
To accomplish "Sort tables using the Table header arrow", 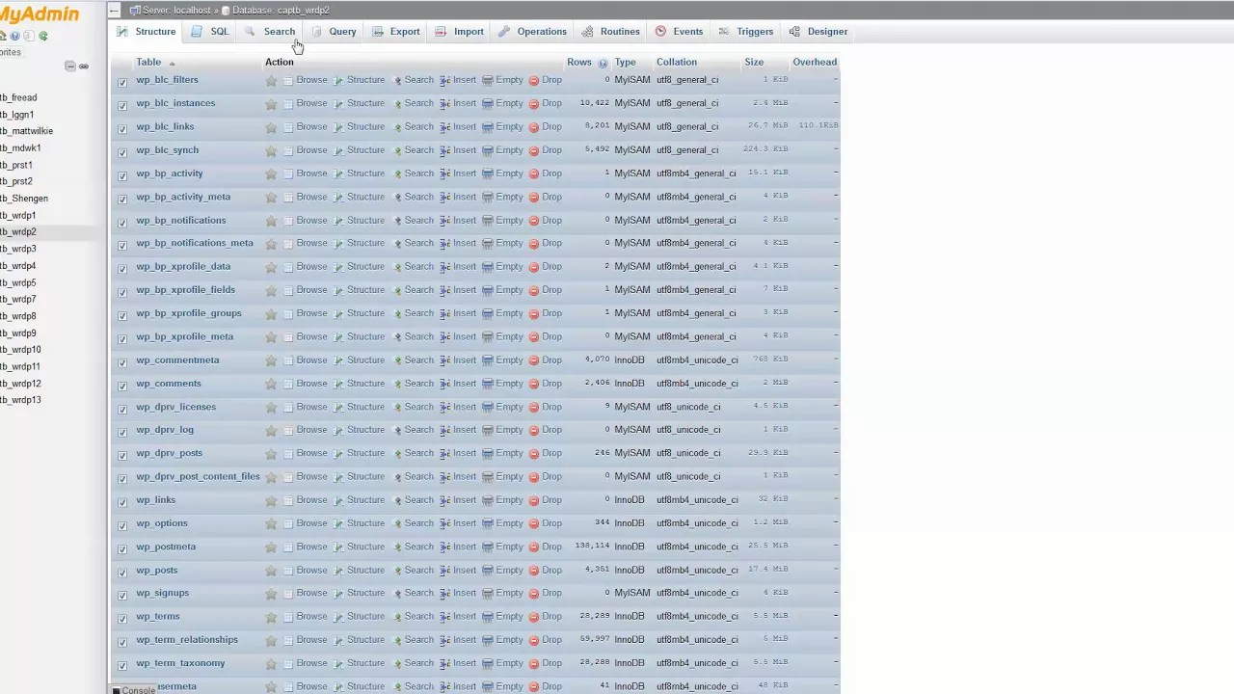I will (172, 63).
